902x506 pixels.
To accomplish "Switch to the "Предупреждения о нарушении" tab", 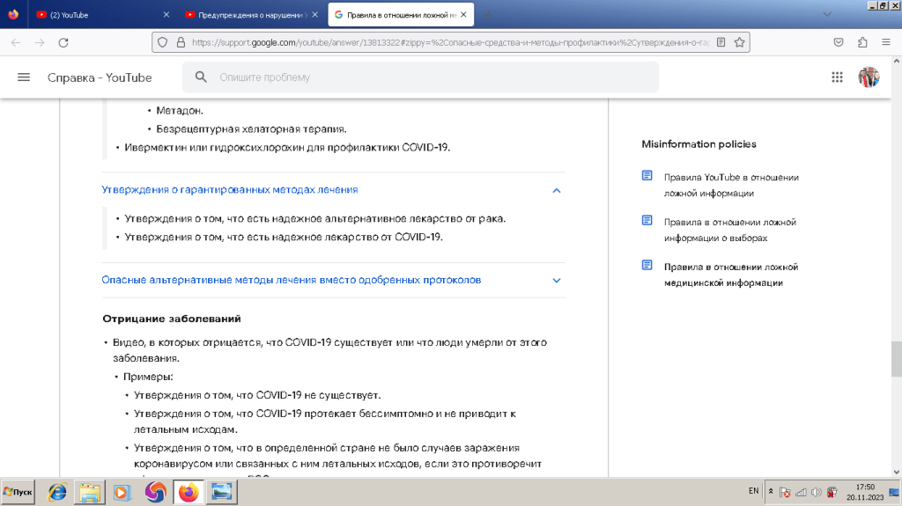I will tap(247, 15).
